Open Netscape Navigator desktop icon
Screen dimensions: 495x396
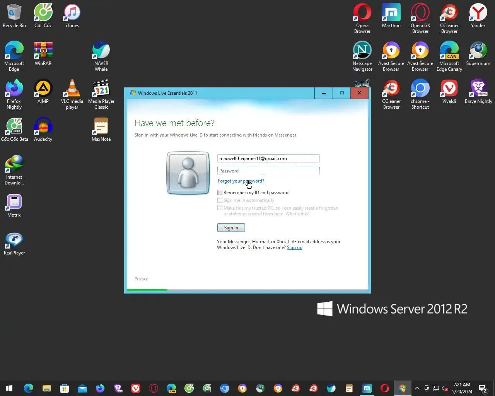point(362,56)
